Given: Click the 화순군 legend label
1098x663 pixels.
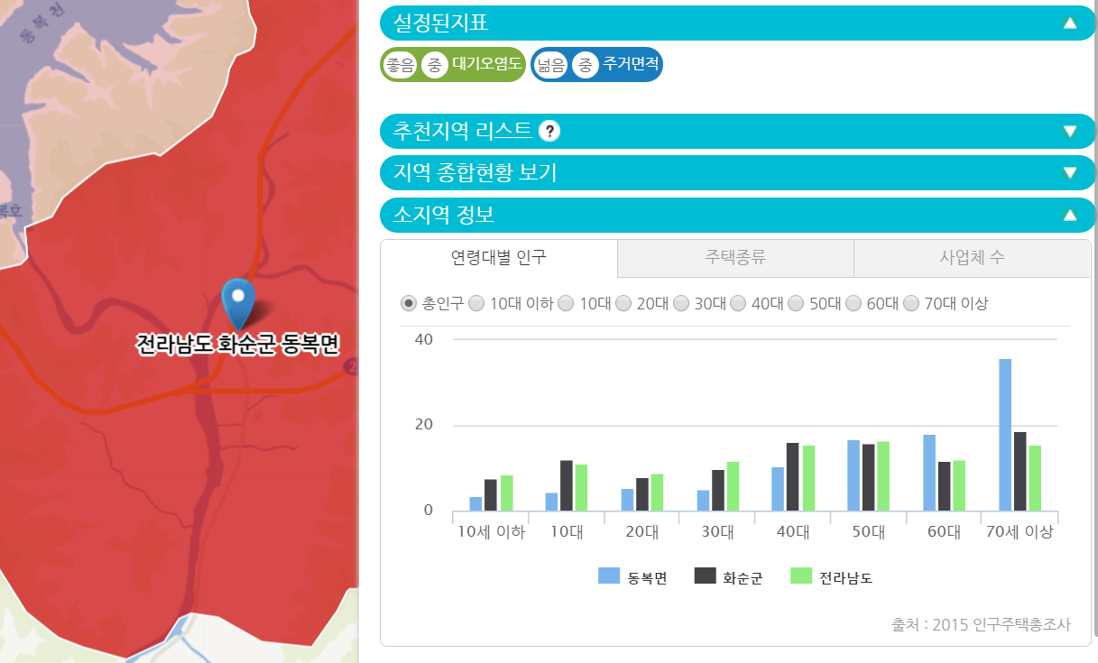Looking at the screenshot, I should click(x=743, y=578).
